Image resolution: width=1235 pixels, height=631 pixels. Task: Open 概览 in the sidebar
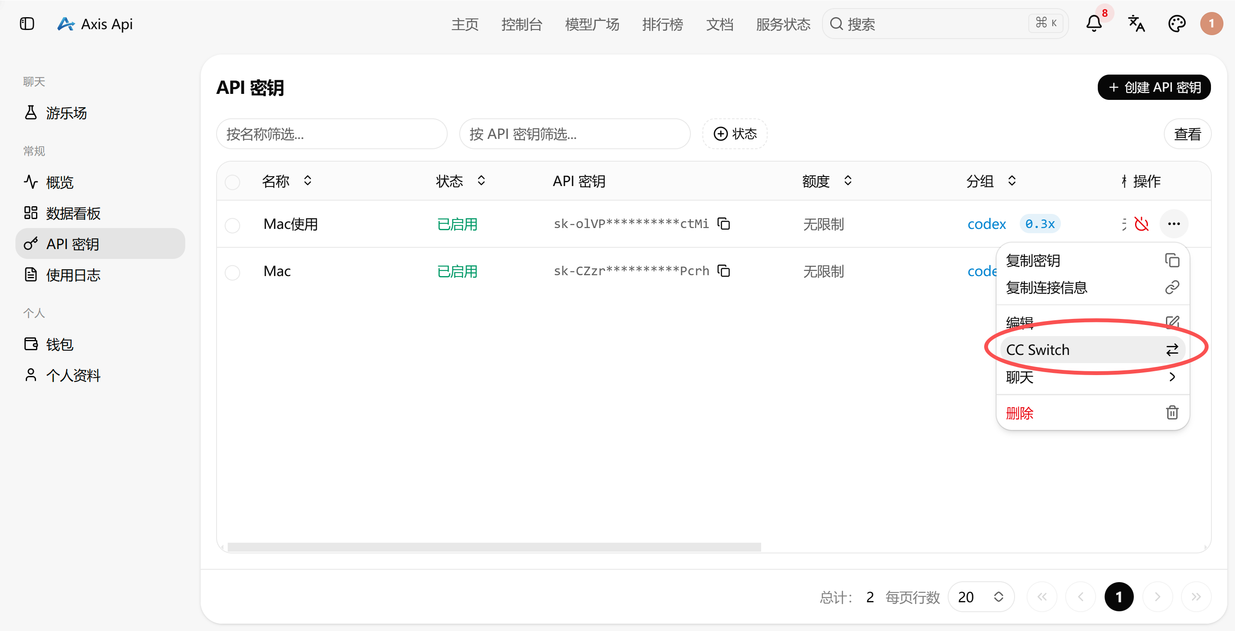[x=100, y=182]
